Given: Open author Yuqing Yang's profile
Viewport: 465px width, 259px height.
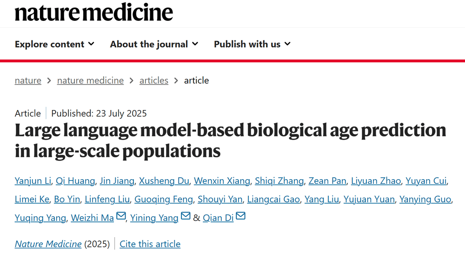Looking at the screenshot, I should coord(40,218).
